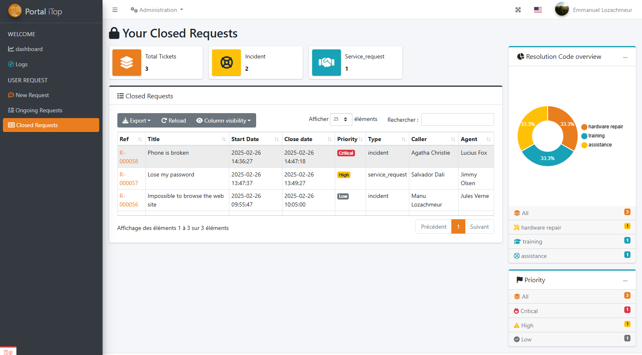Expand the Column visibility dropdown

pos(224,121)
